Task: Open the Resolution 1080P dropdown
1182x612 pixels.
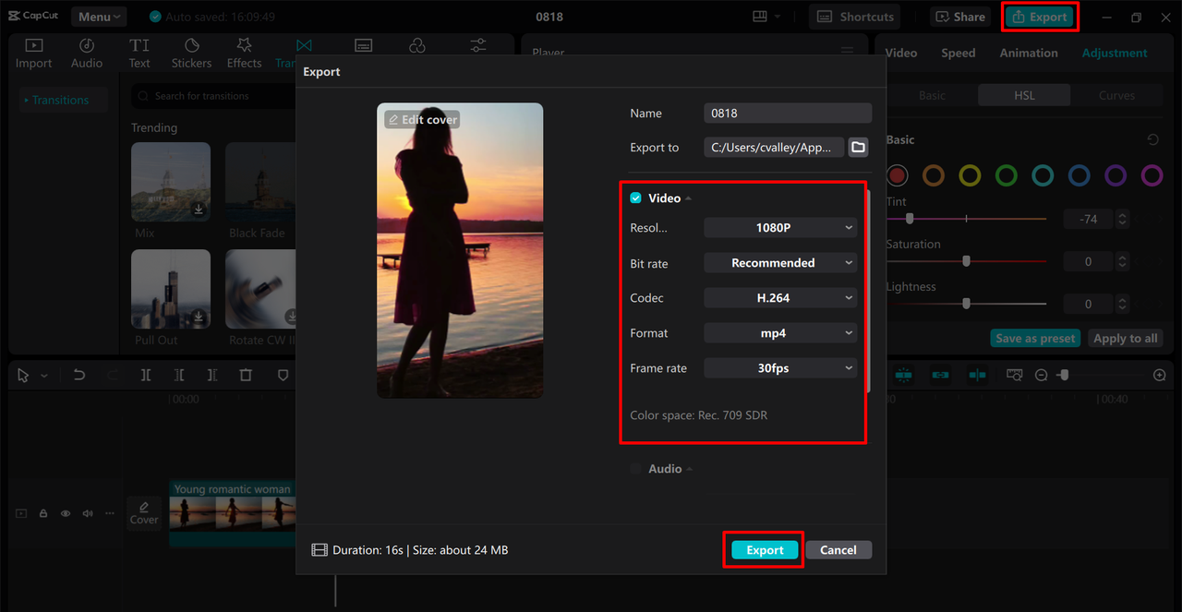Action: click(780, 228)
